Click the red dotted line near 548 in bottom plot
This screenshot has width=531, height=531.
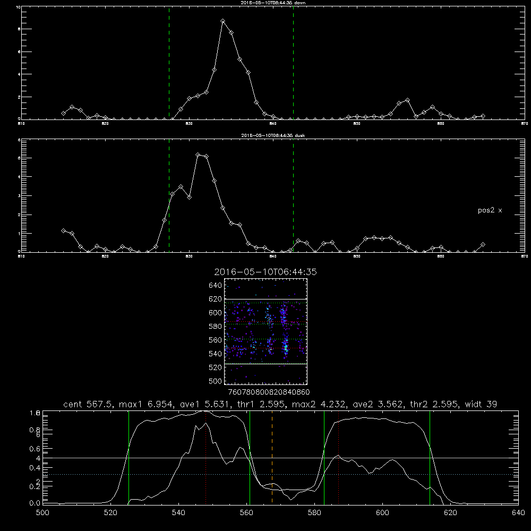[x=206, y=457]
